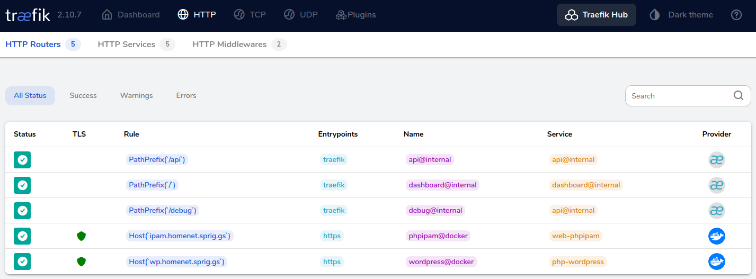The height and width of the screenshot is (279, 756).
Task: Click dashboard@internal in the Service column
Action: coord(586,185)
